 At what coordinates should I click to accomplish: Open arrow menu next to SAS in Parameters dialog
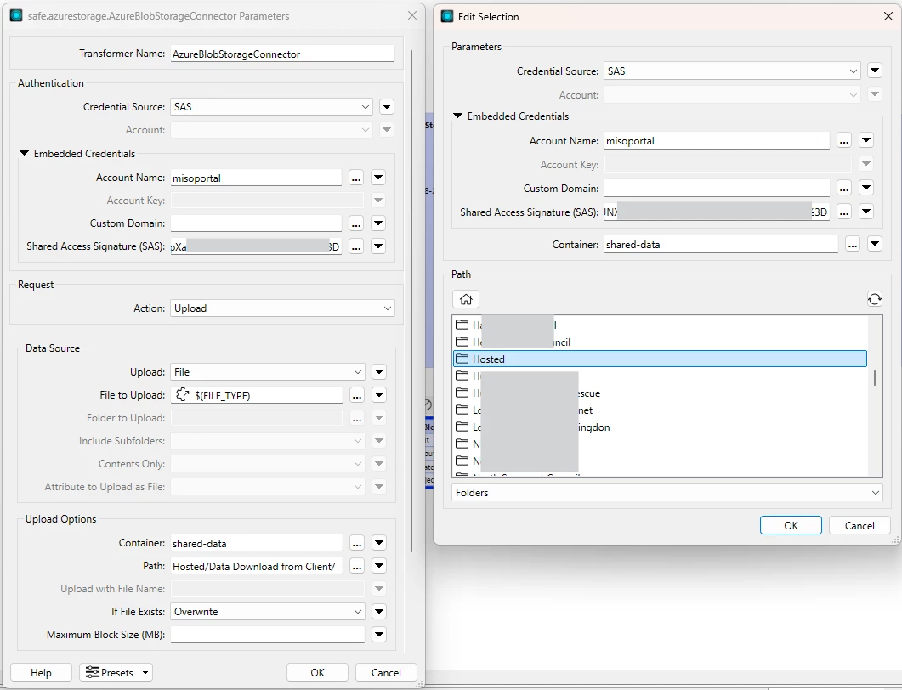[x=378, y=246]
